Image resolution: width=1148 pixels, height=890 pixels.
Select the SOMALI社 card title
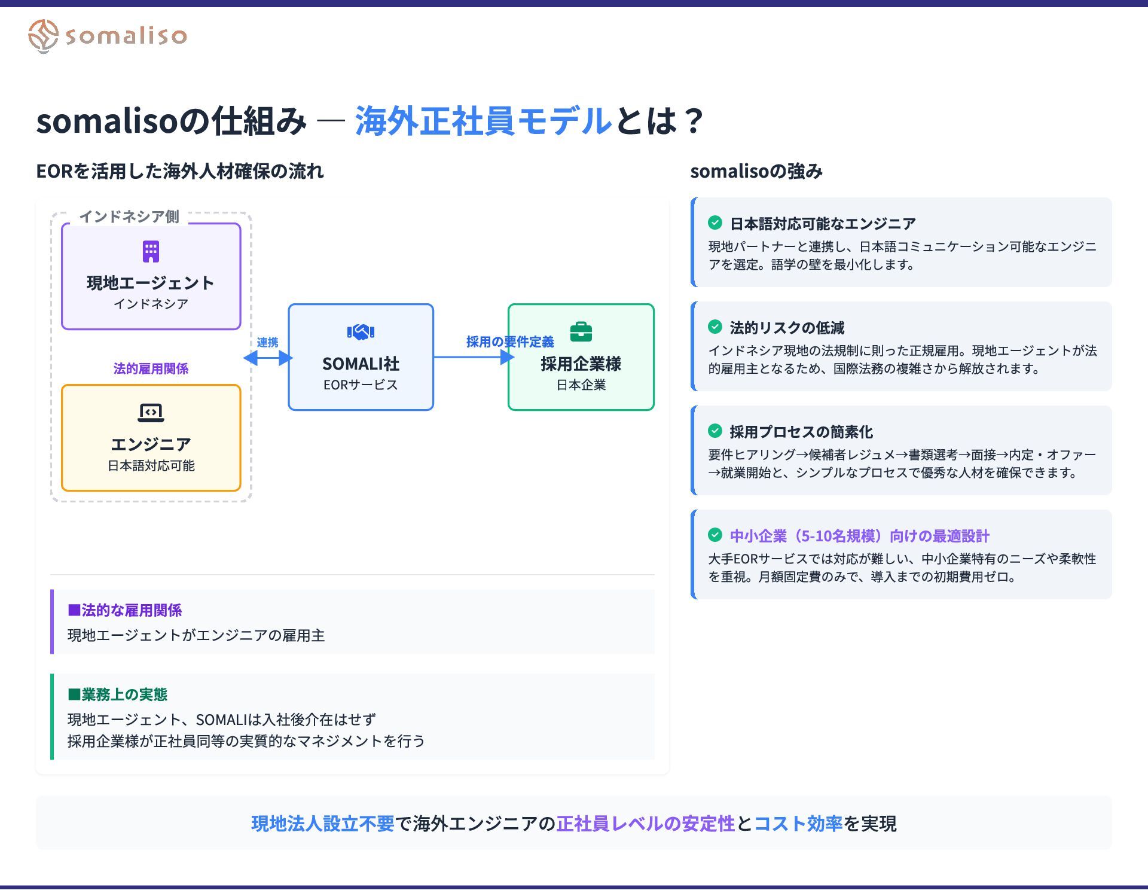pyautogui.click(x=361, y=363)
